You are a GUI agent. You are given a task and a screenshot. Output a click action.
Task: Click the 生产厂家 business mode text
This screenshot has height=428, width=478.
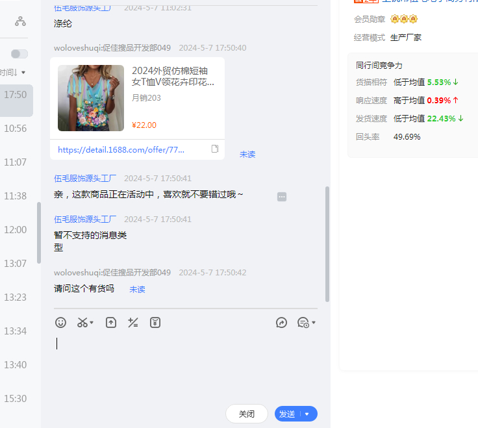(x=405, y=38)
